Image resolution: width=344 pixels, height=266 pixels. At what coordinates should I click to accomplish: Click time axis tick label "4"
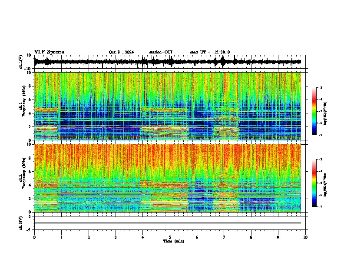[x=143, y=237]
